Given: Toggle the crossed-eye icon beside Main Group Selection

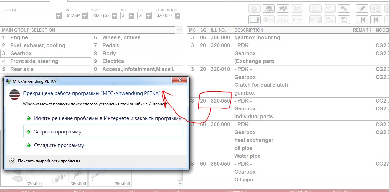Looking at the screenshot, I should coord(179,30).
